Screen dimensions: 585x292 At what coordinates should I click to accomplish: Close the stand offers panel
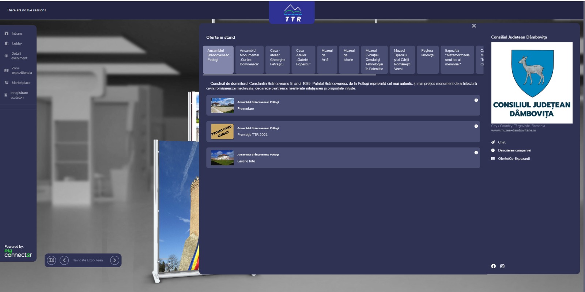[474, 26]
